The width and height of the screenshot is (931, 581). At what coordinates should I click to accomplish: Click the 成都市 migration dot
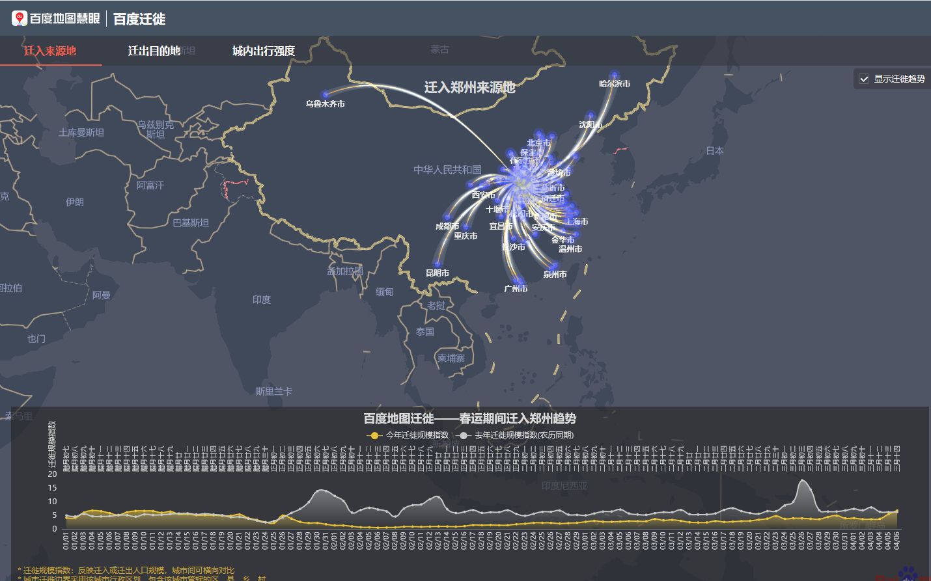point(448,217)
